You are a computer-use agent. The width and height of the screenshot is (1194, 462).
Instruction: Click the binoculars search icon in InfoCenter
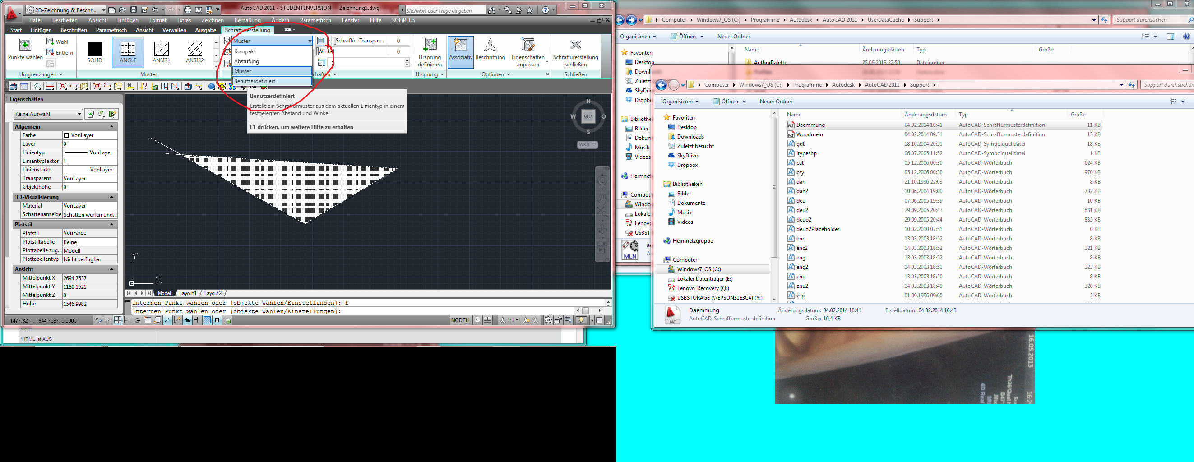[x=492, y=10]
